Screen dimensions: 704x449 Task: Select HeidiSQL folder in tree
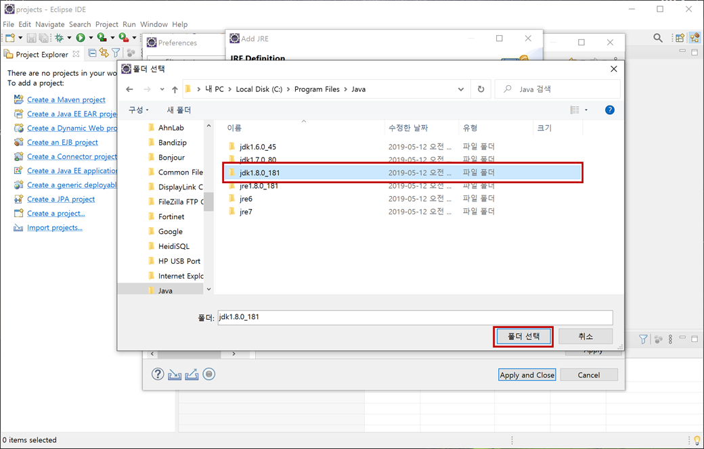coord(174,246)
